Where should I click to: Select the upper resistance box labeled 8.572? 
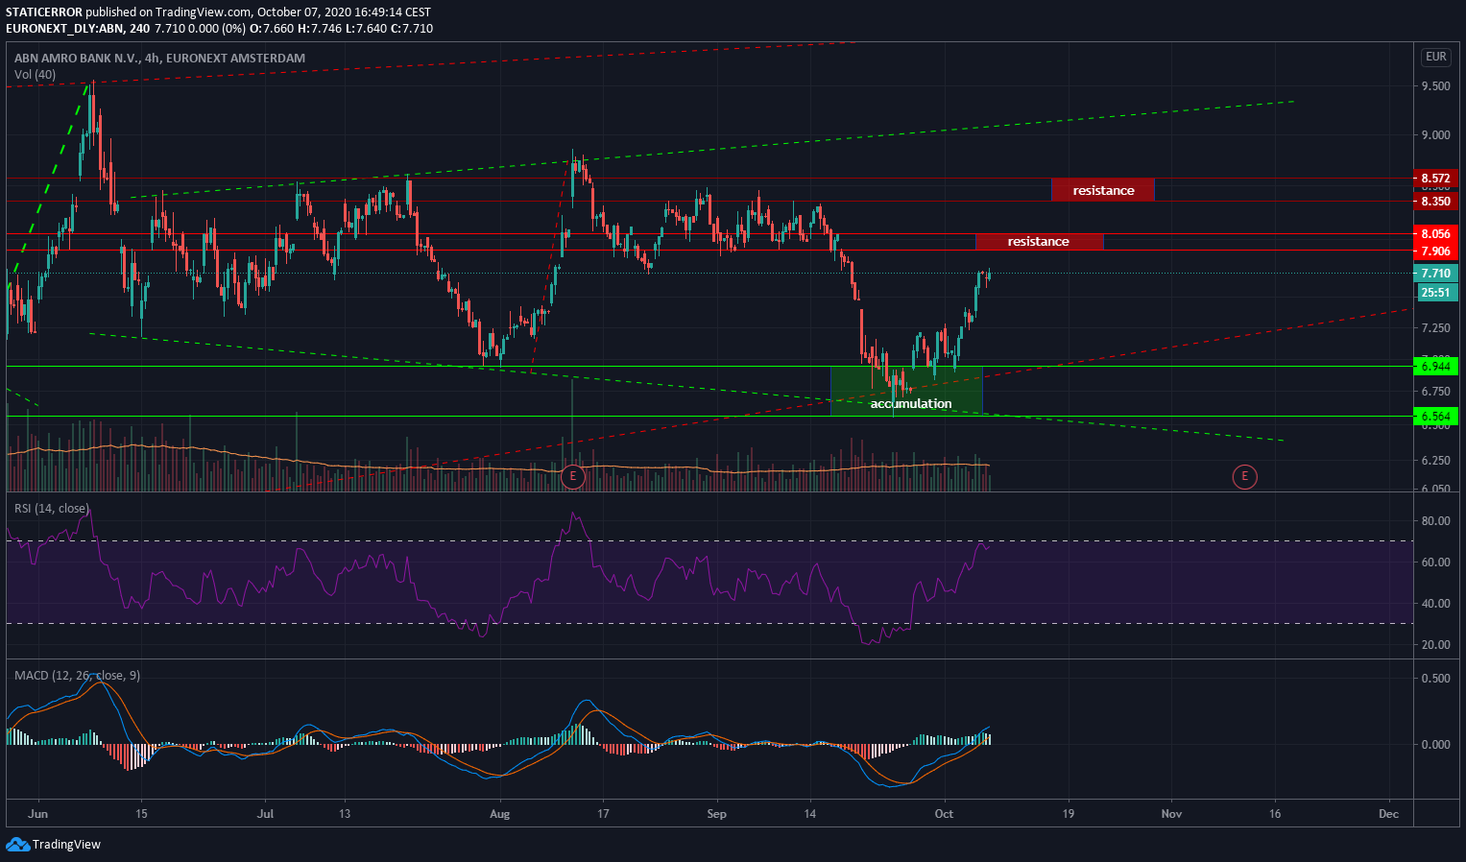[x=1102, y=190]
